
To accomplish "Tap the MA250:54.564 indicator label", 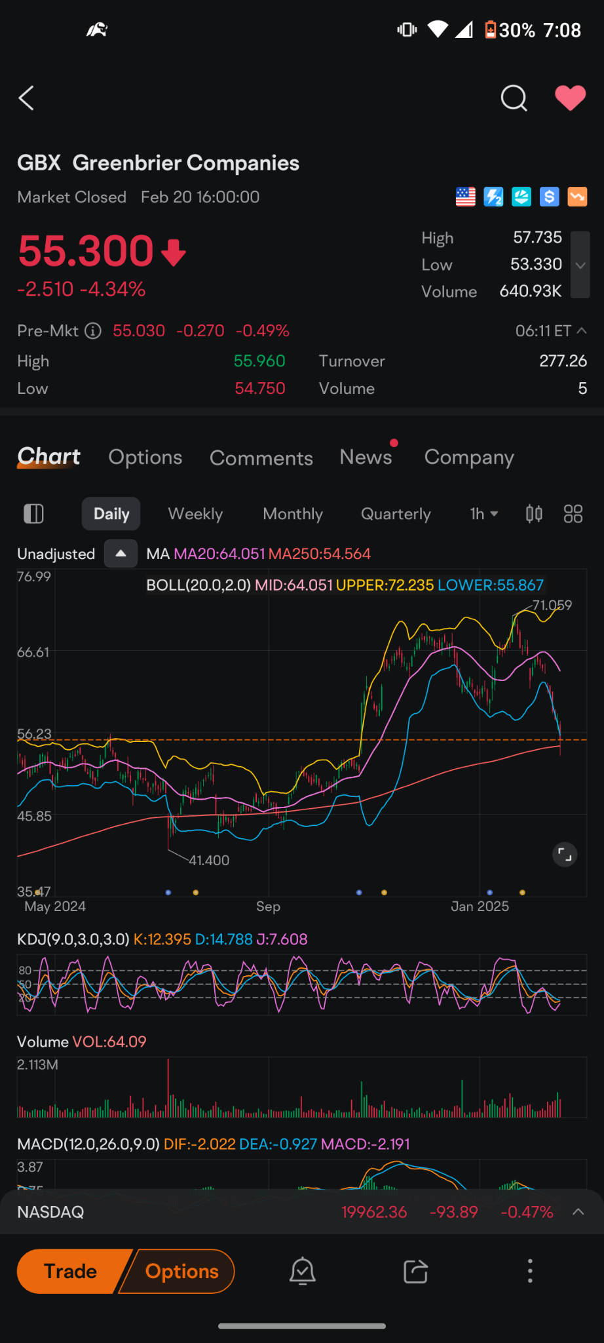I will tap(320, 554).
